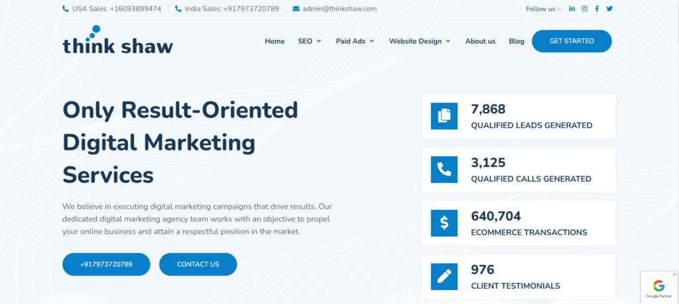
Task: Open the Twitter social icon
Action: [610, 9]
